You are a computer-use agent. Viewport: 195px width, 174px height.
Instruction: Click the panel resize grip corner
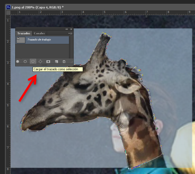pyautogui.click(x=71, y=62)
